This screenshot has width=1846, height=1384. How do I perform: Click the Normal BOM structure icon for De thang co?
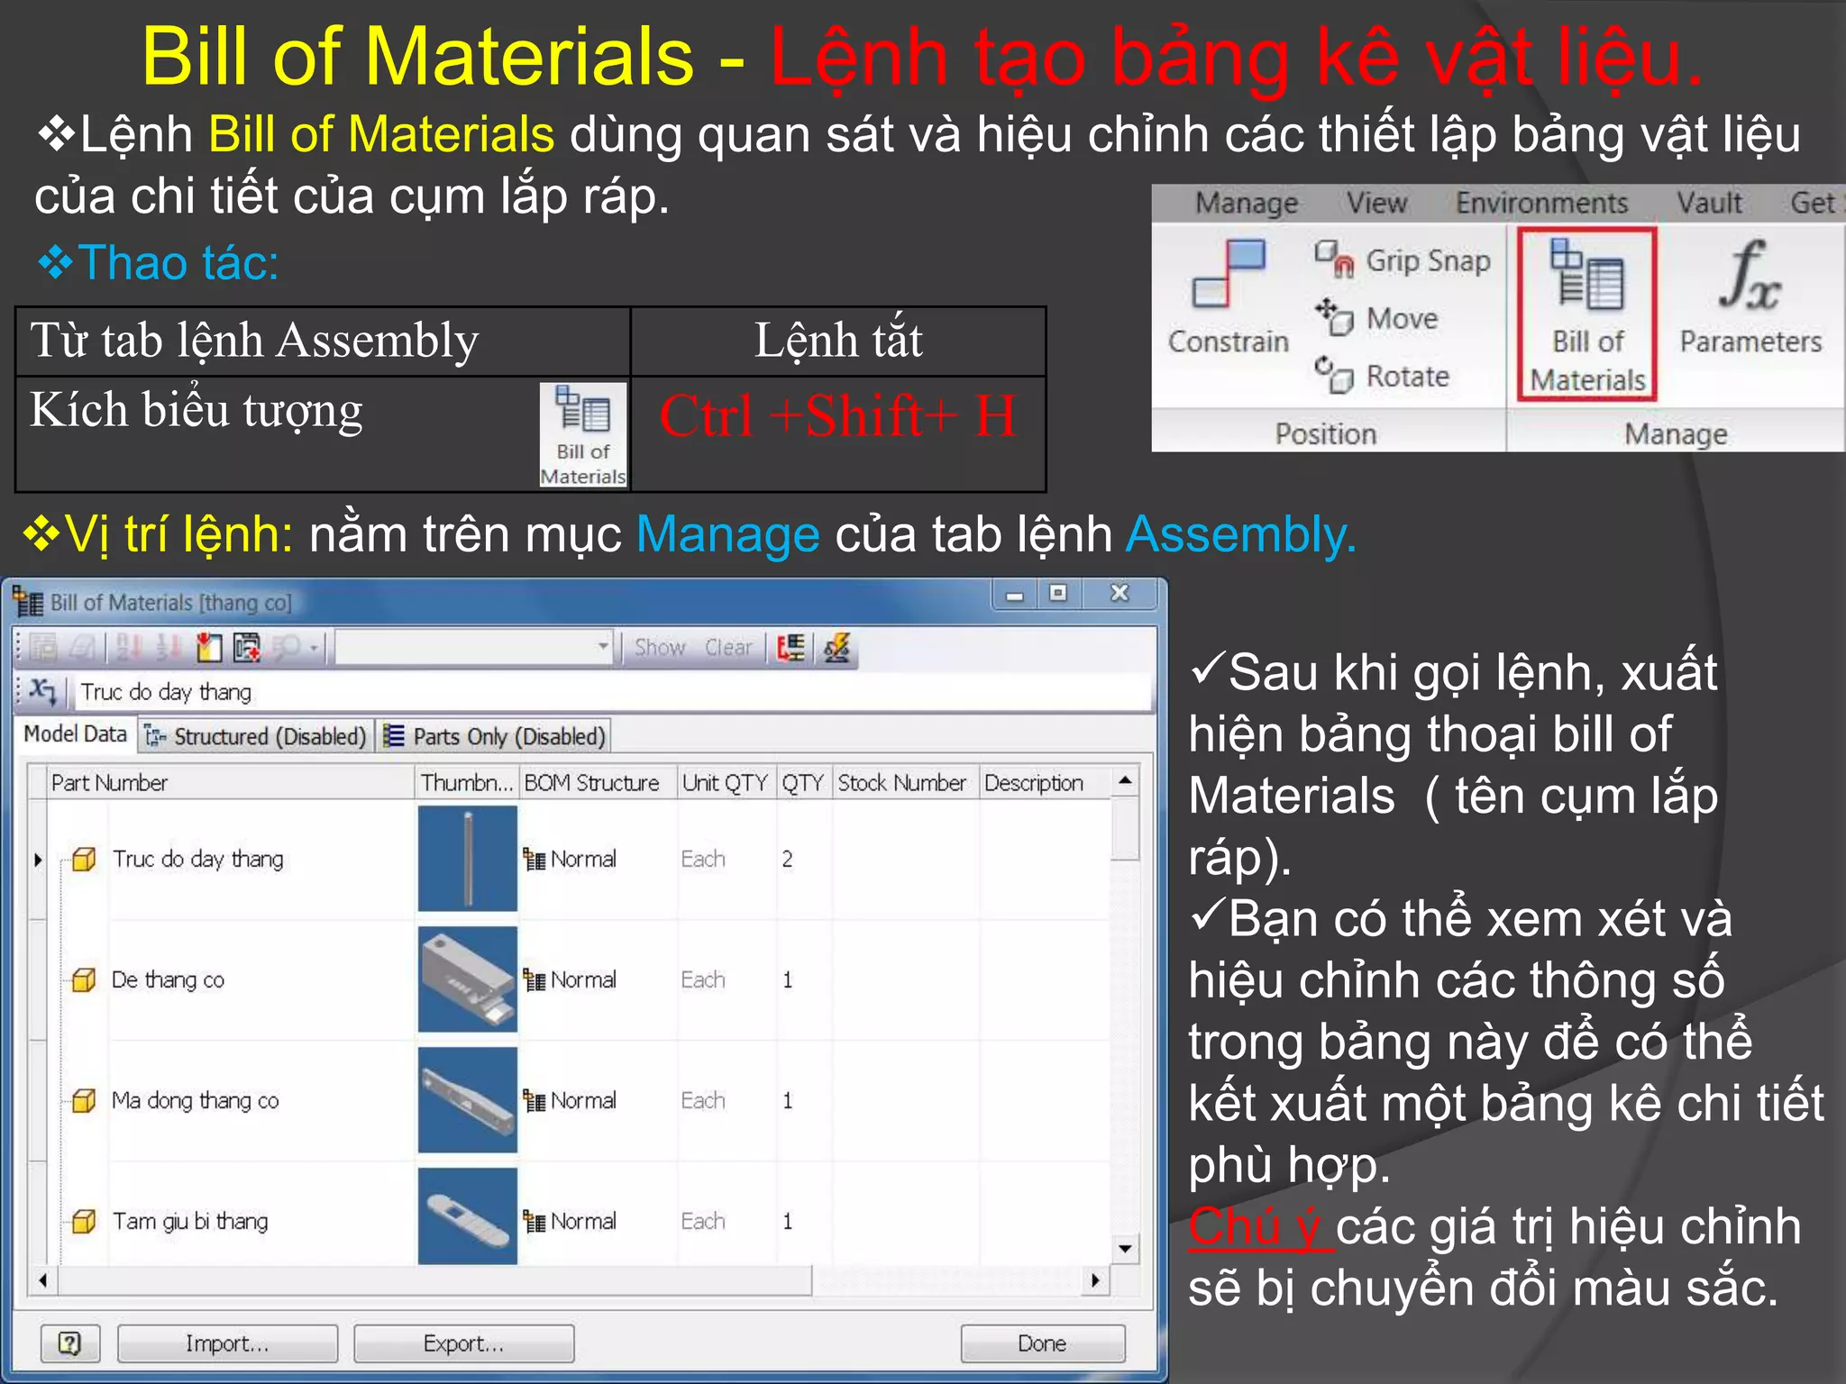click(x=535, y=980)
